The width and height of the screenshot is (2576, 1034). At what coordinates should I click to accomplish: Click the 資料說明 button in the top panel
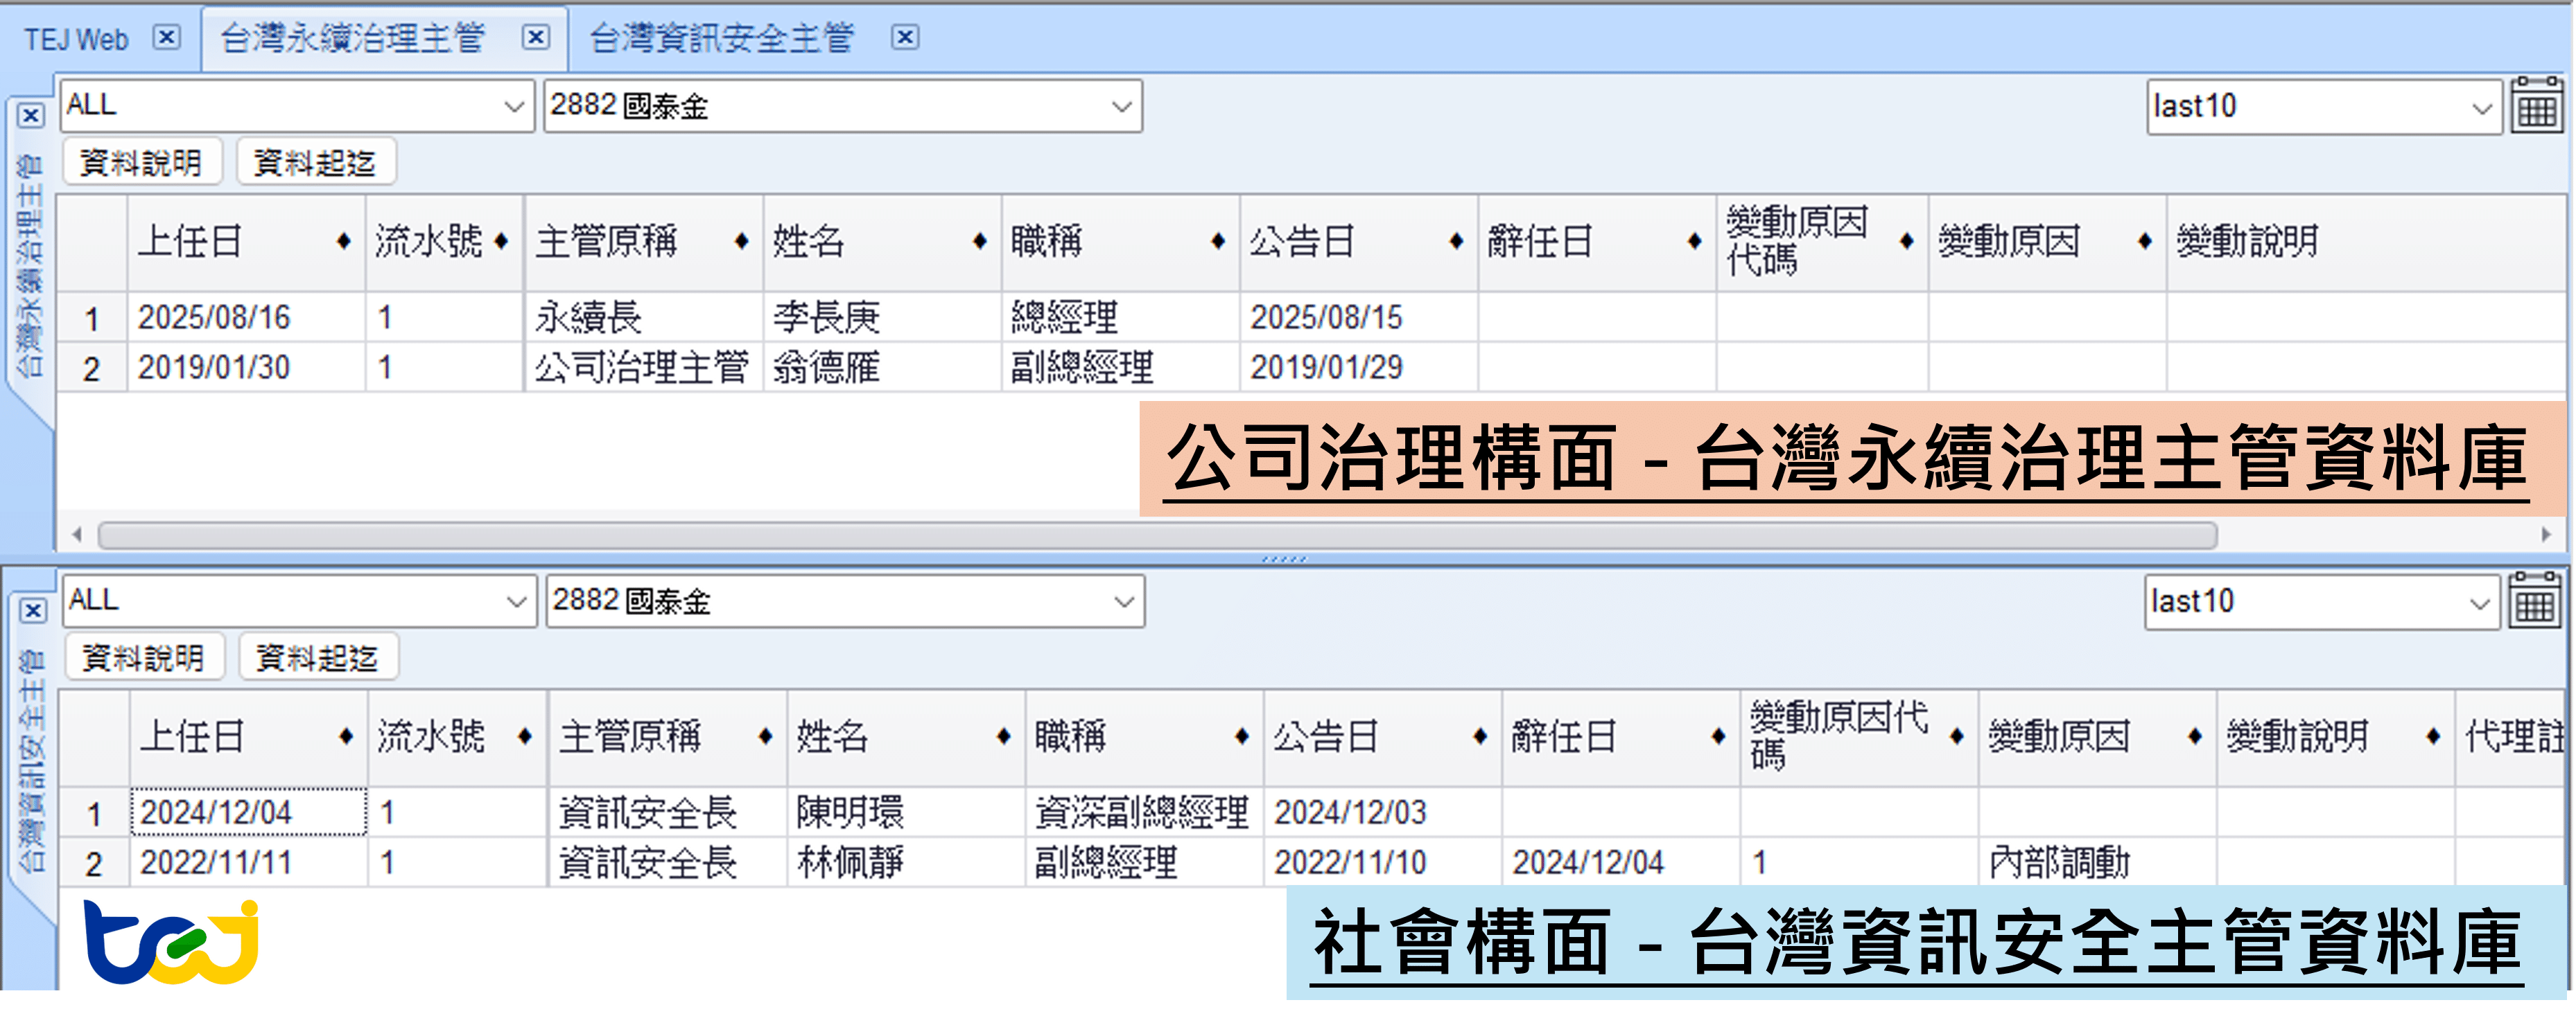tap(143, 160)
